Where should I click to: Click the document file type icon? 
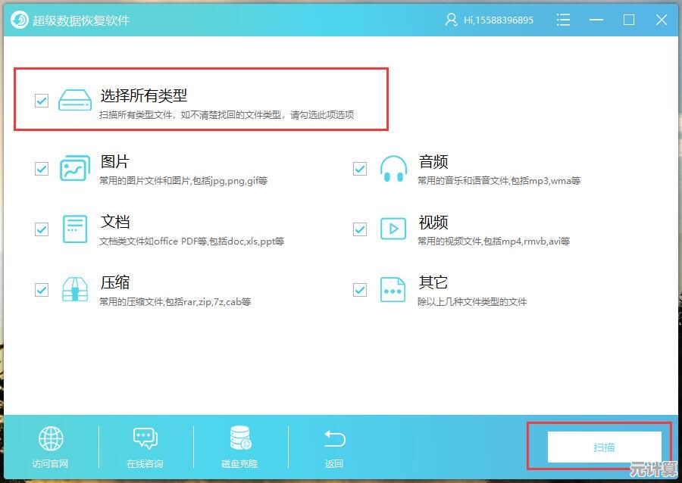[x=75, y=229]
